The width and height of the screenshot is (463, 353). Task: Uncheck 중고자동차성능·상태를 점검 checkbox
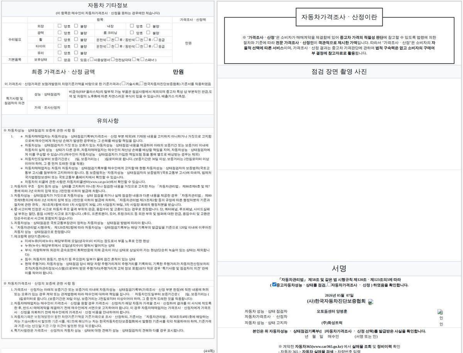pos(274,284)
